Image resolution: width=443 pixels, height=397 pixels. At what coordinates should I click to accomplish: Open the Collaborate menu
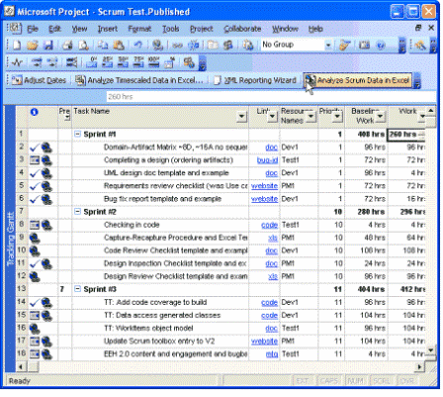point(242,29)
